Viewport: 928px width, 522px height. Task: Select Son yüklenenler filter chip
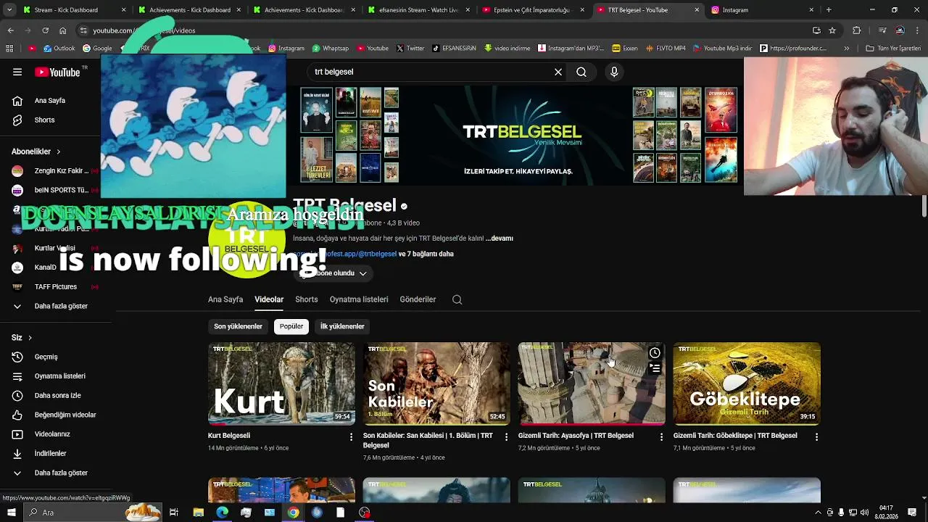click(238, 326)
